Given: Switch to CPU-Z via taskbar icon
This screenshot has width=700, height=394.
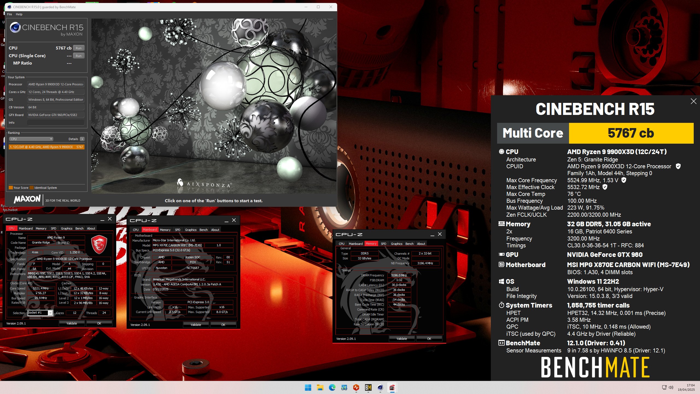Looking at the screenshot, I should [392, 387].
